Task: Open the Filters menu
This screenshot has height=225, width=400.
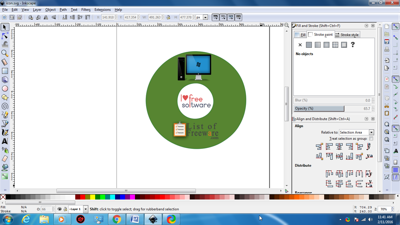Action: point(86,10)
